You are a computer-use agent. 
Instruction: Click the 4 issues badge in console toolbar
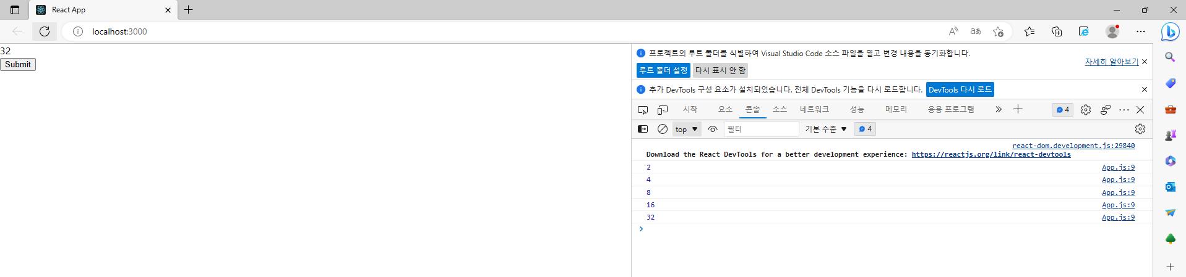point(865,129)
